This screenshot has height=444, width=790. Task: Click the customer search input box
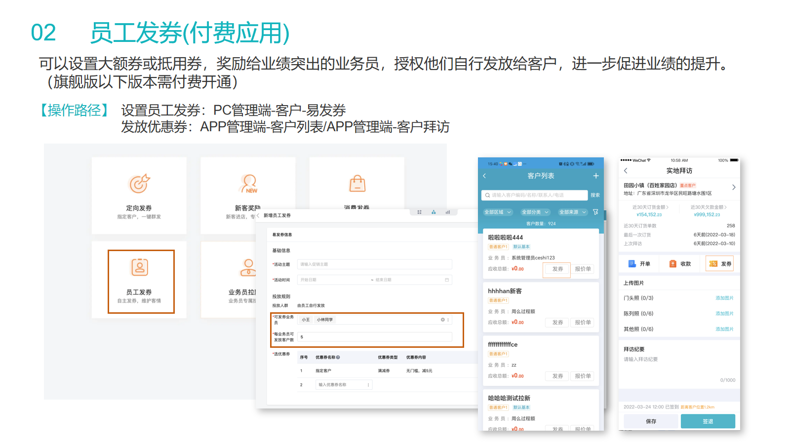tap(535, 195)
